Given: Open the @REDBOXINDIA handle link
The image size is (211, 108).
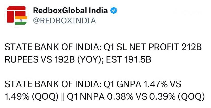Looking at the screenshot, I should click(64, 21).
